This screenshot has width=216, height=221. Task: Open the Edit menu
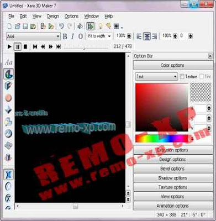23,16
